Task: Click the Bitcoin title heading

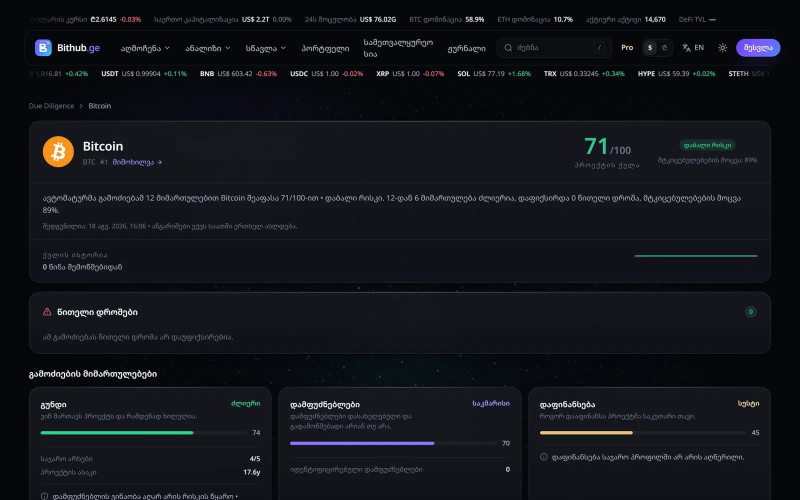Action: tap(103, 146)
